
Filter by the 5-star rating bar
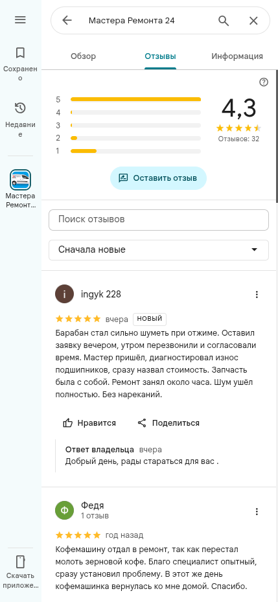tap(135, 99)
